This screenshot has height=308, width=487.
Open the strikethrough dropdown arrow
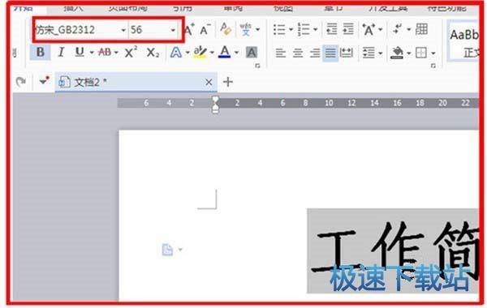(x=116, y=53)
